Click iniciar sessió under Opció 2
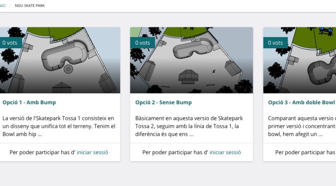Image resolution: width=336 pixels, height=186 pixels. point(225,152)
